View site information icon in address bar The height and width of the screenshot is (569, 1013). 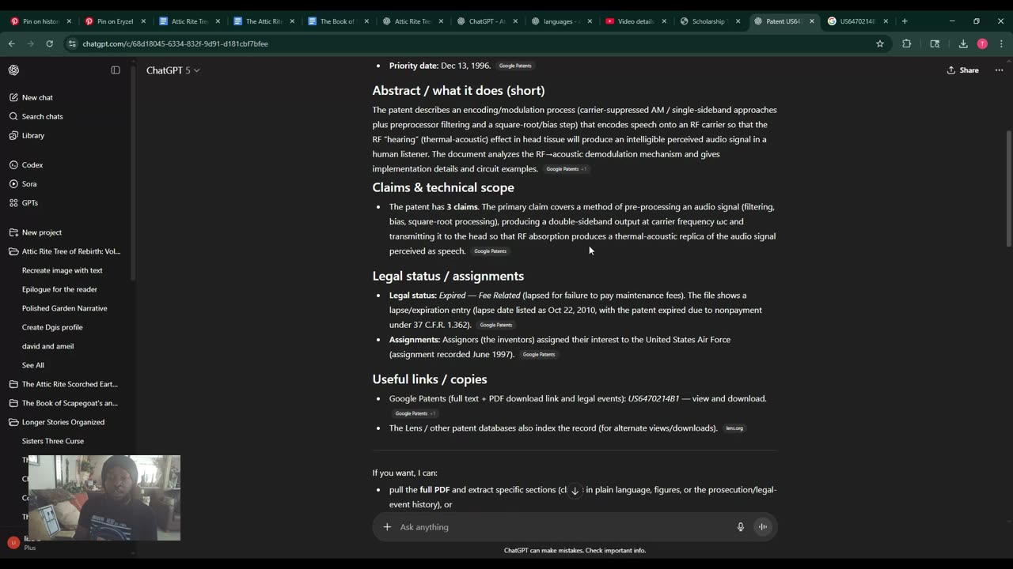[x=73, y=43]
